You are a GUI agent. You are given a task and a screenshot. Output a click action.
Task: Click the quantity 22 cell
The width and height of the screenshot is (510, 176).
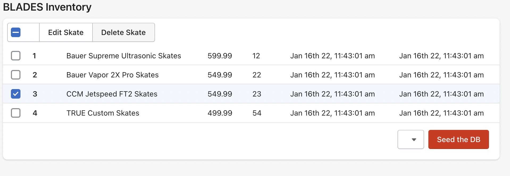[x=257, y=75]
